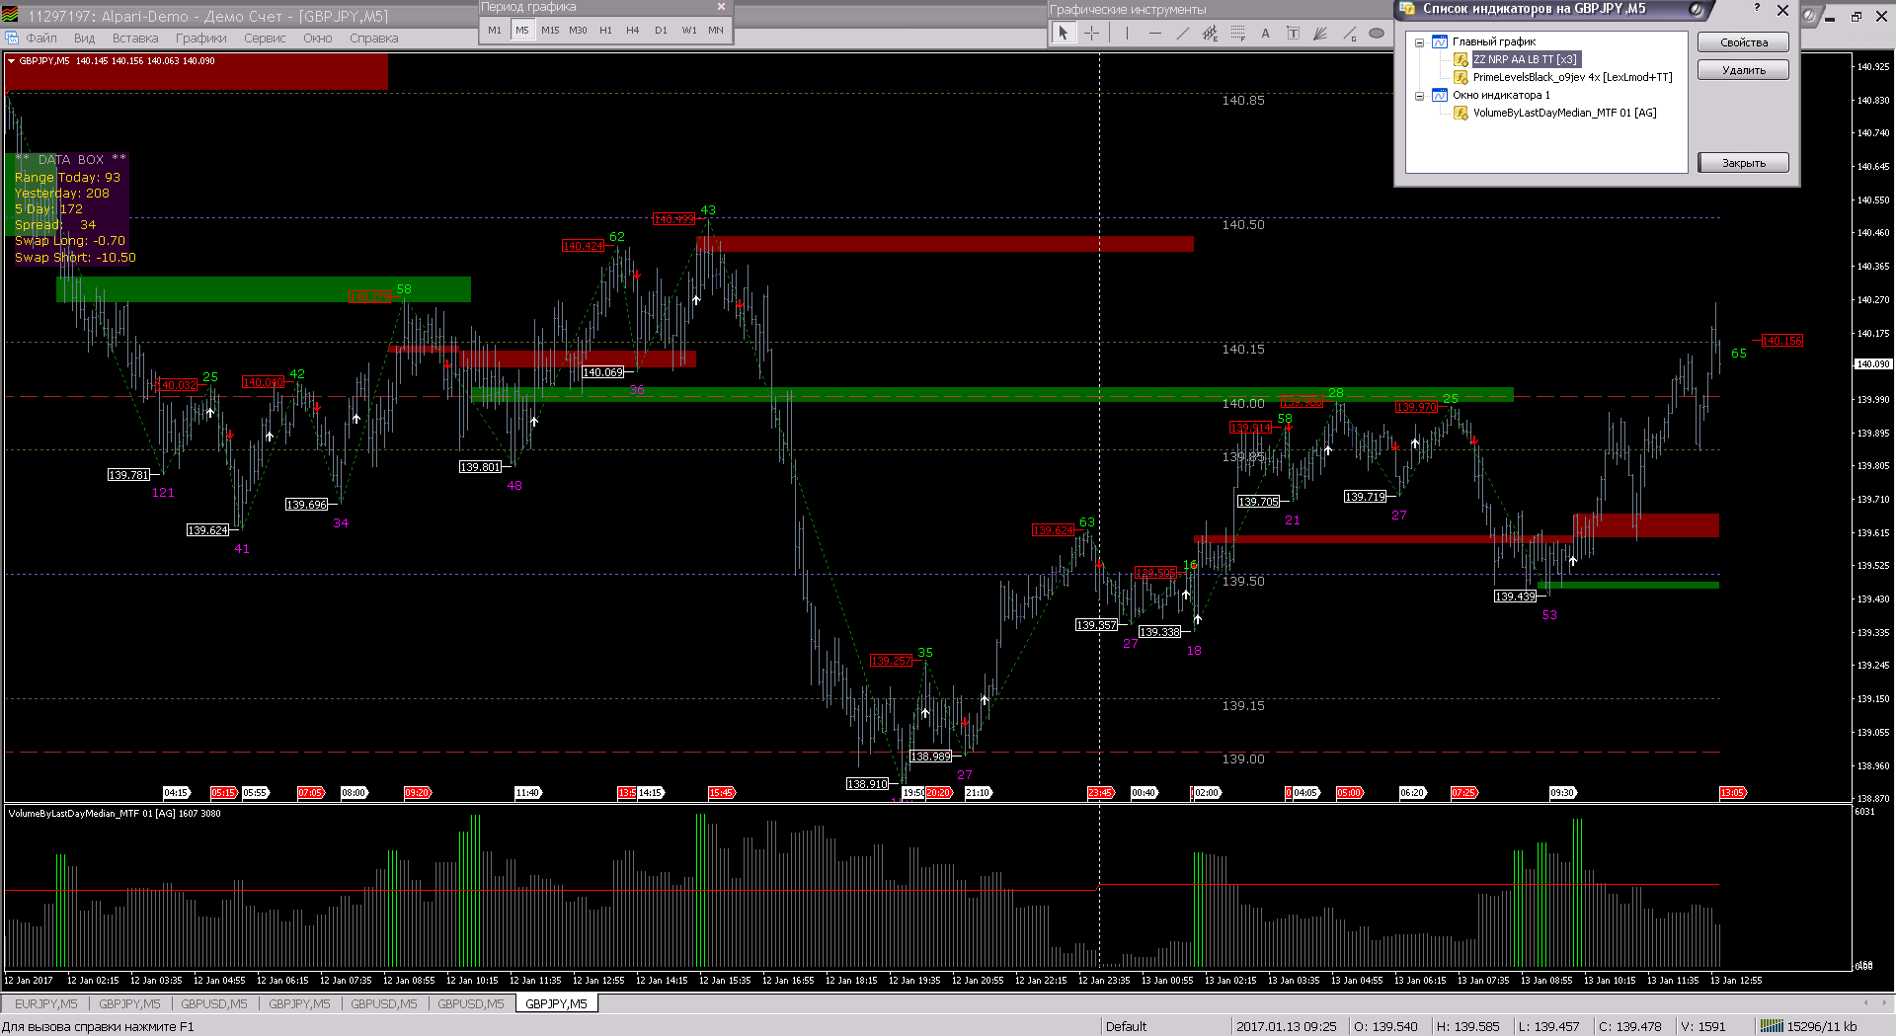Select the ellipse drawing tool
Viewport: 1896px width, 1036px height.
(1377, 33)
